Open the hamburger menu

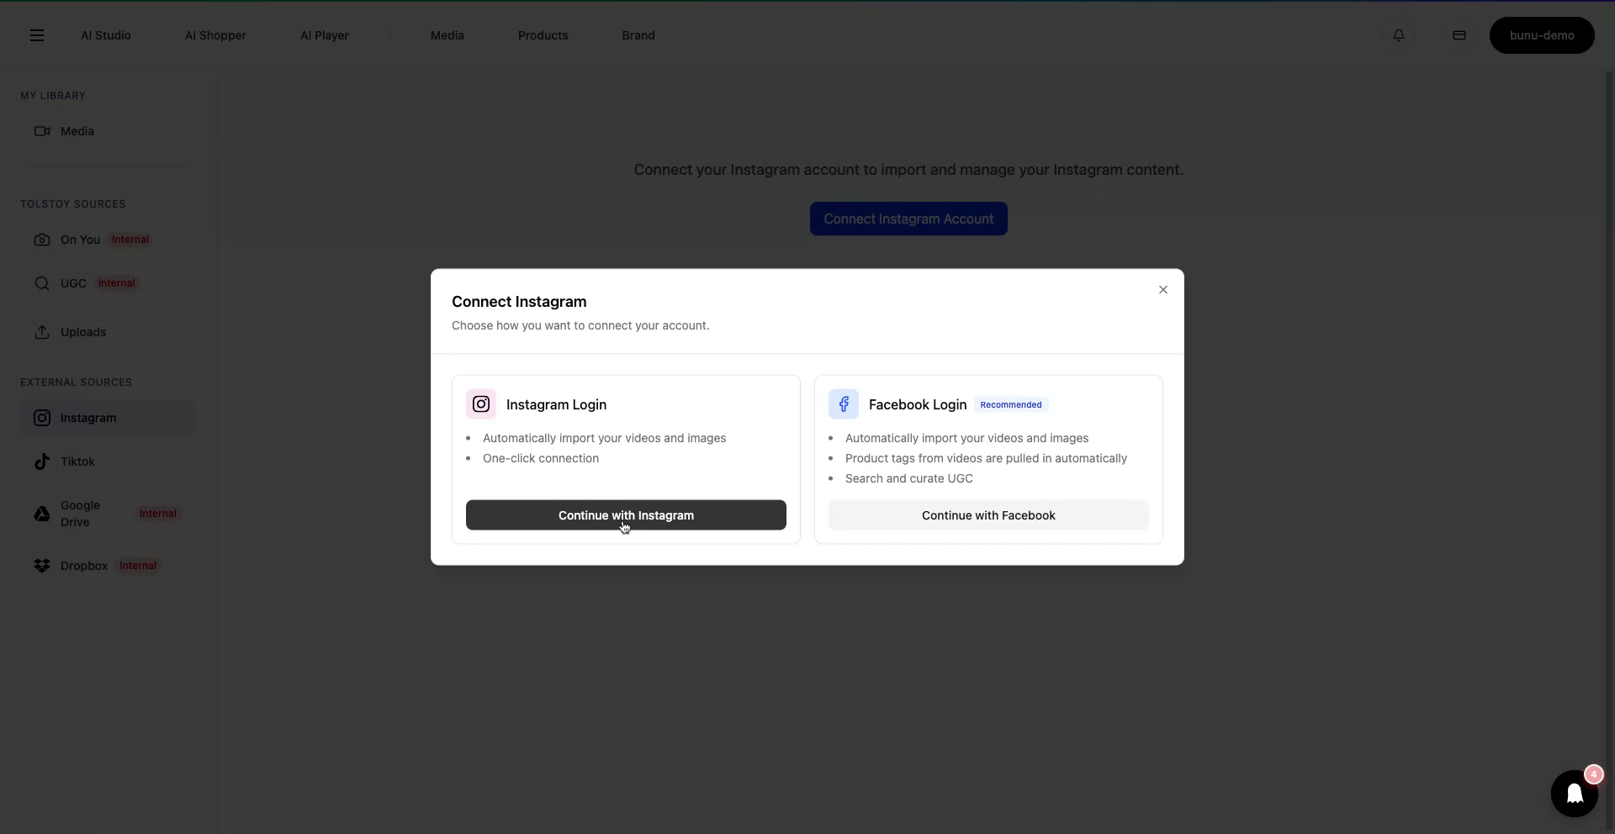(x=37, y=35)
